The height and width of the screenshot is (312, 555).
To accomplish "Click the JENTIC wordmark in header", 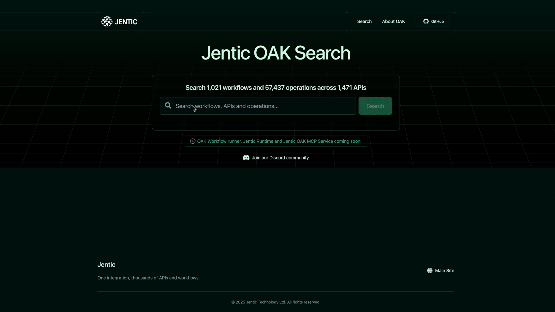I will 126,22.
